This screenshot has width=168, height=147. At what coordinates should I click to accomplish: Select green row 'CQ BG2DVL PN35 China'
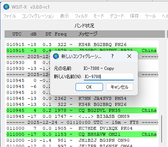pos(82,110)
